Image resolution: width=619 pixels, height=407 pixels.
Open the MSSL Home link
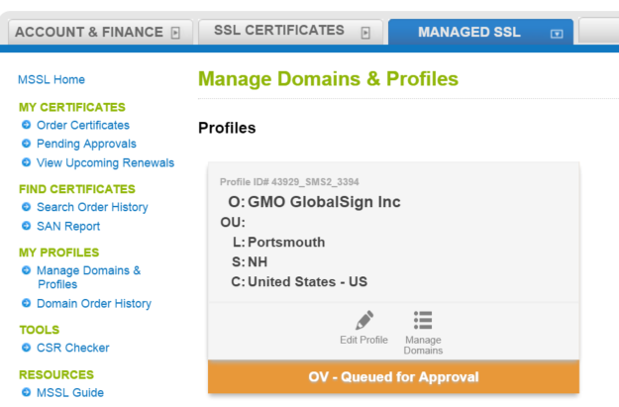(x=52, y=79)
